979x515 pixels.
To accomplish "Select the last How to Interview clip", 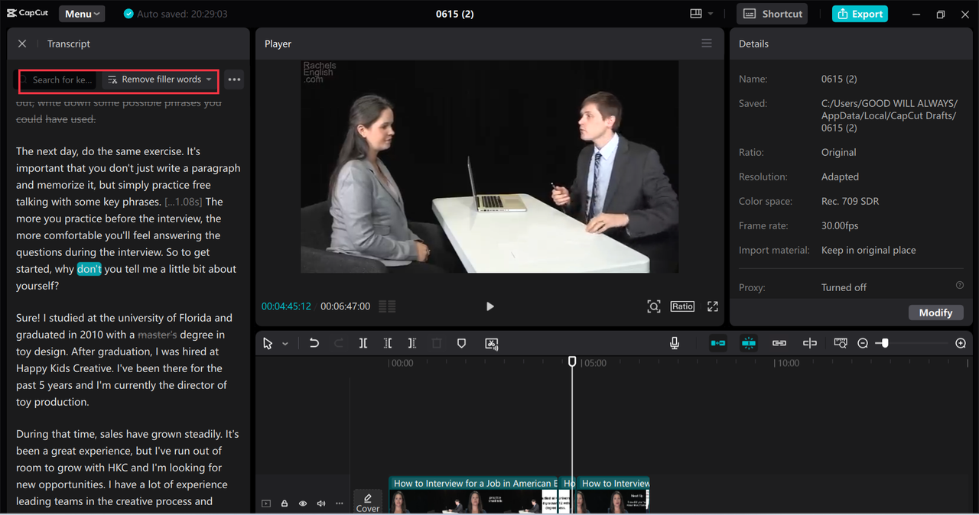I will coord(613,494).
